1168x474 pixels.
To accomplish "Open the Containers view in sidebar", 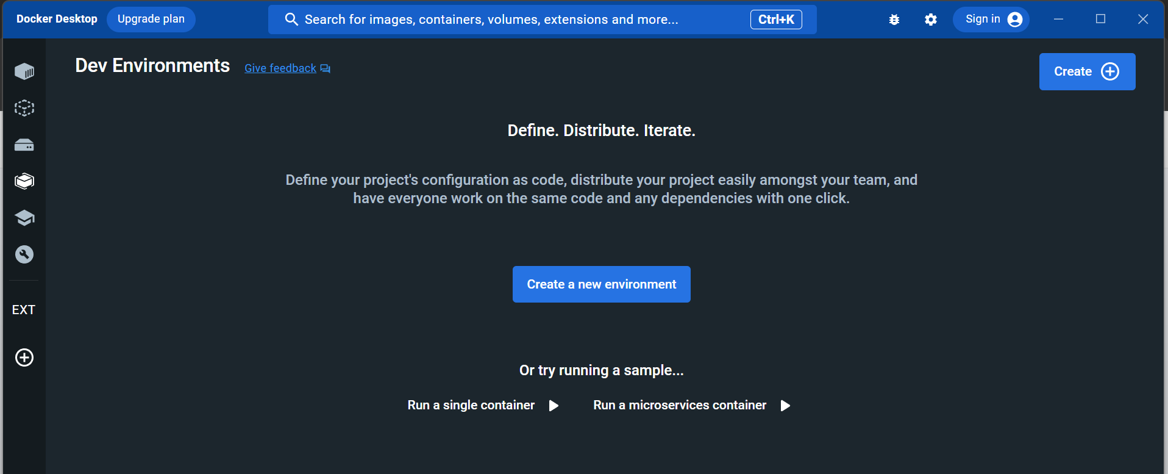I will pos(24,71).
